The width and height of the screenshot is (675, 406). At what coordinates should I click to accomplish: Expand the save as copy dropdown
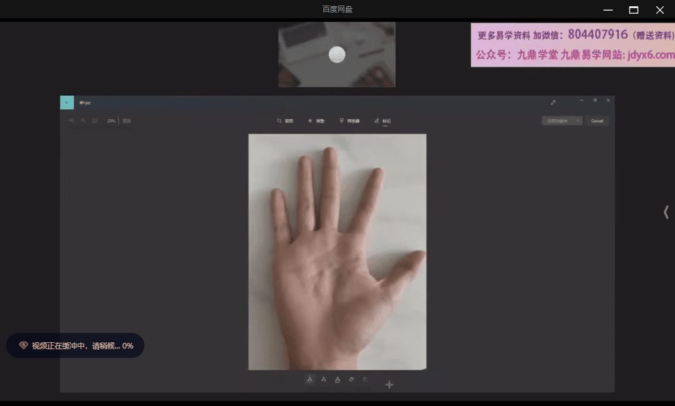tap(577, 121)
